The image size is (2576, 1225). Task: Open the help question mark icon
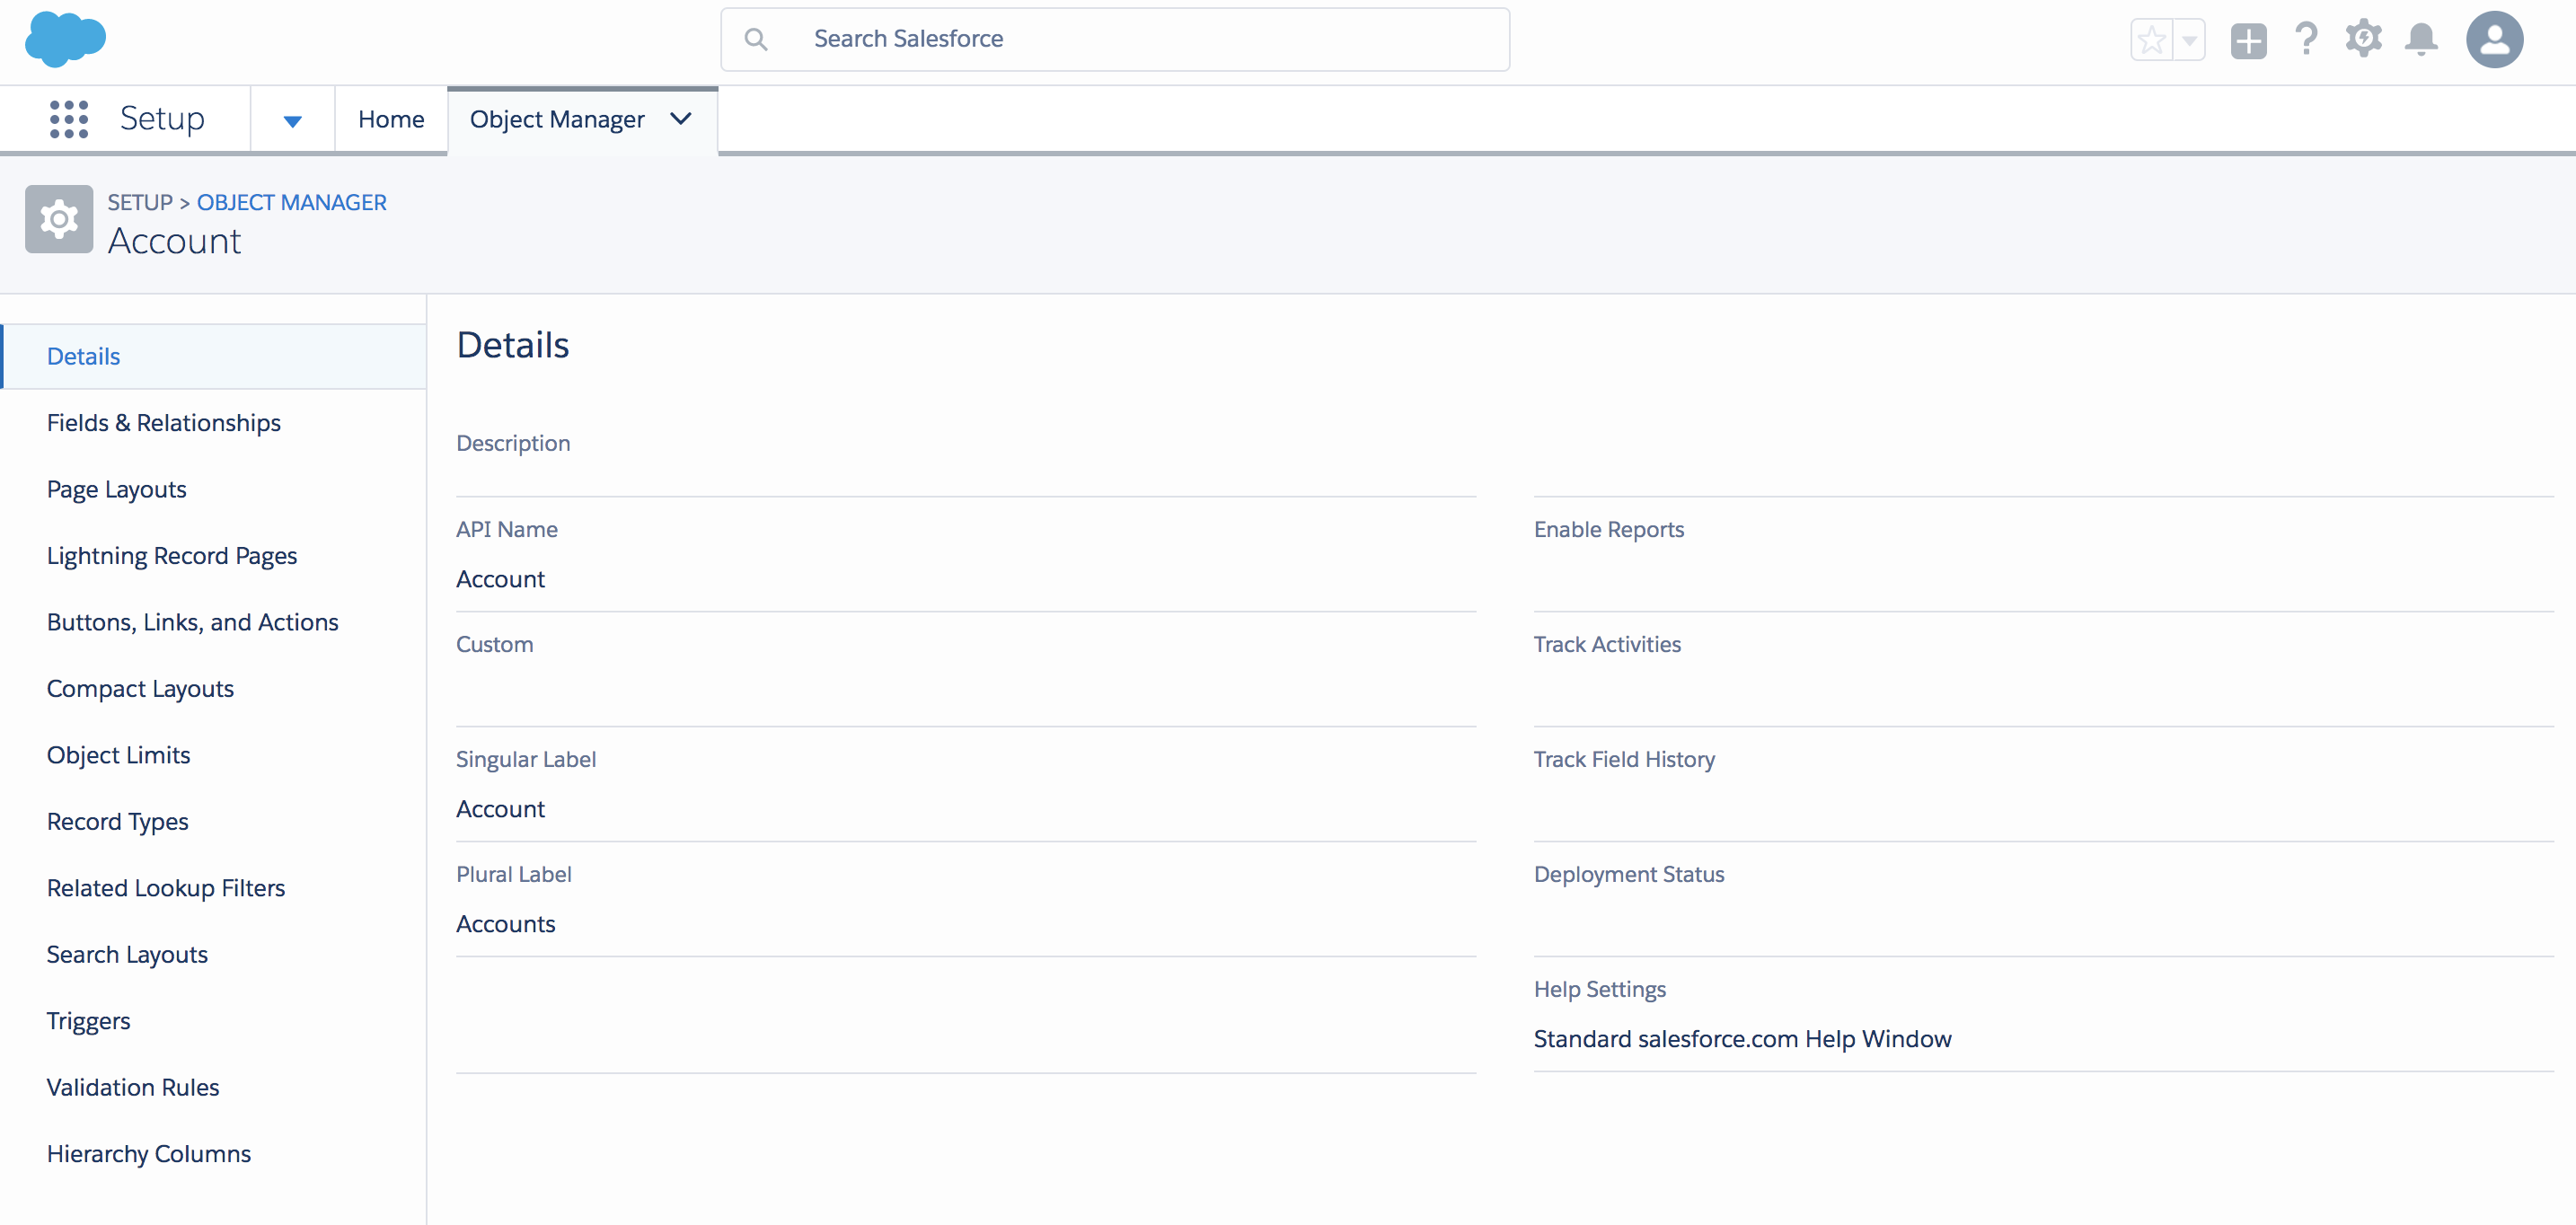[x=2306, y=40]
